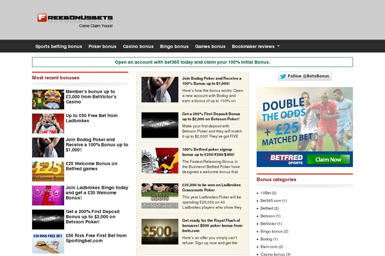Select Betfred (2) category

coord(269,208)
